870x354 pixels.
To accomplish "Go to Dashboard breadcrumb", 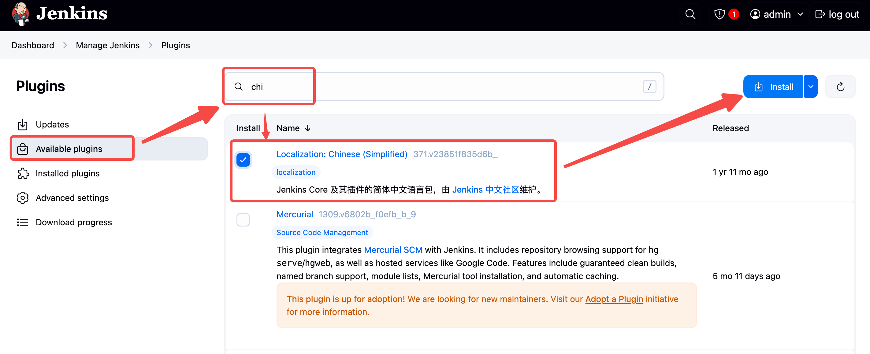I will point(32,45).
